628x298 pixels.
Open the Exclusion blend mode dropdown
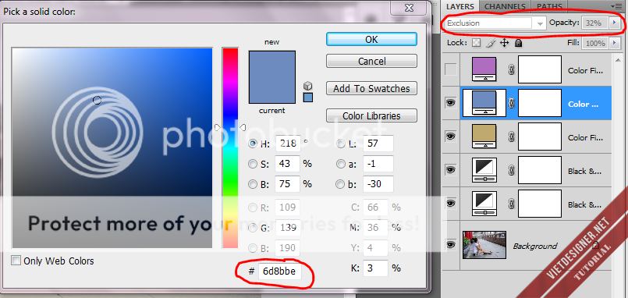click(x=495, y=23)
